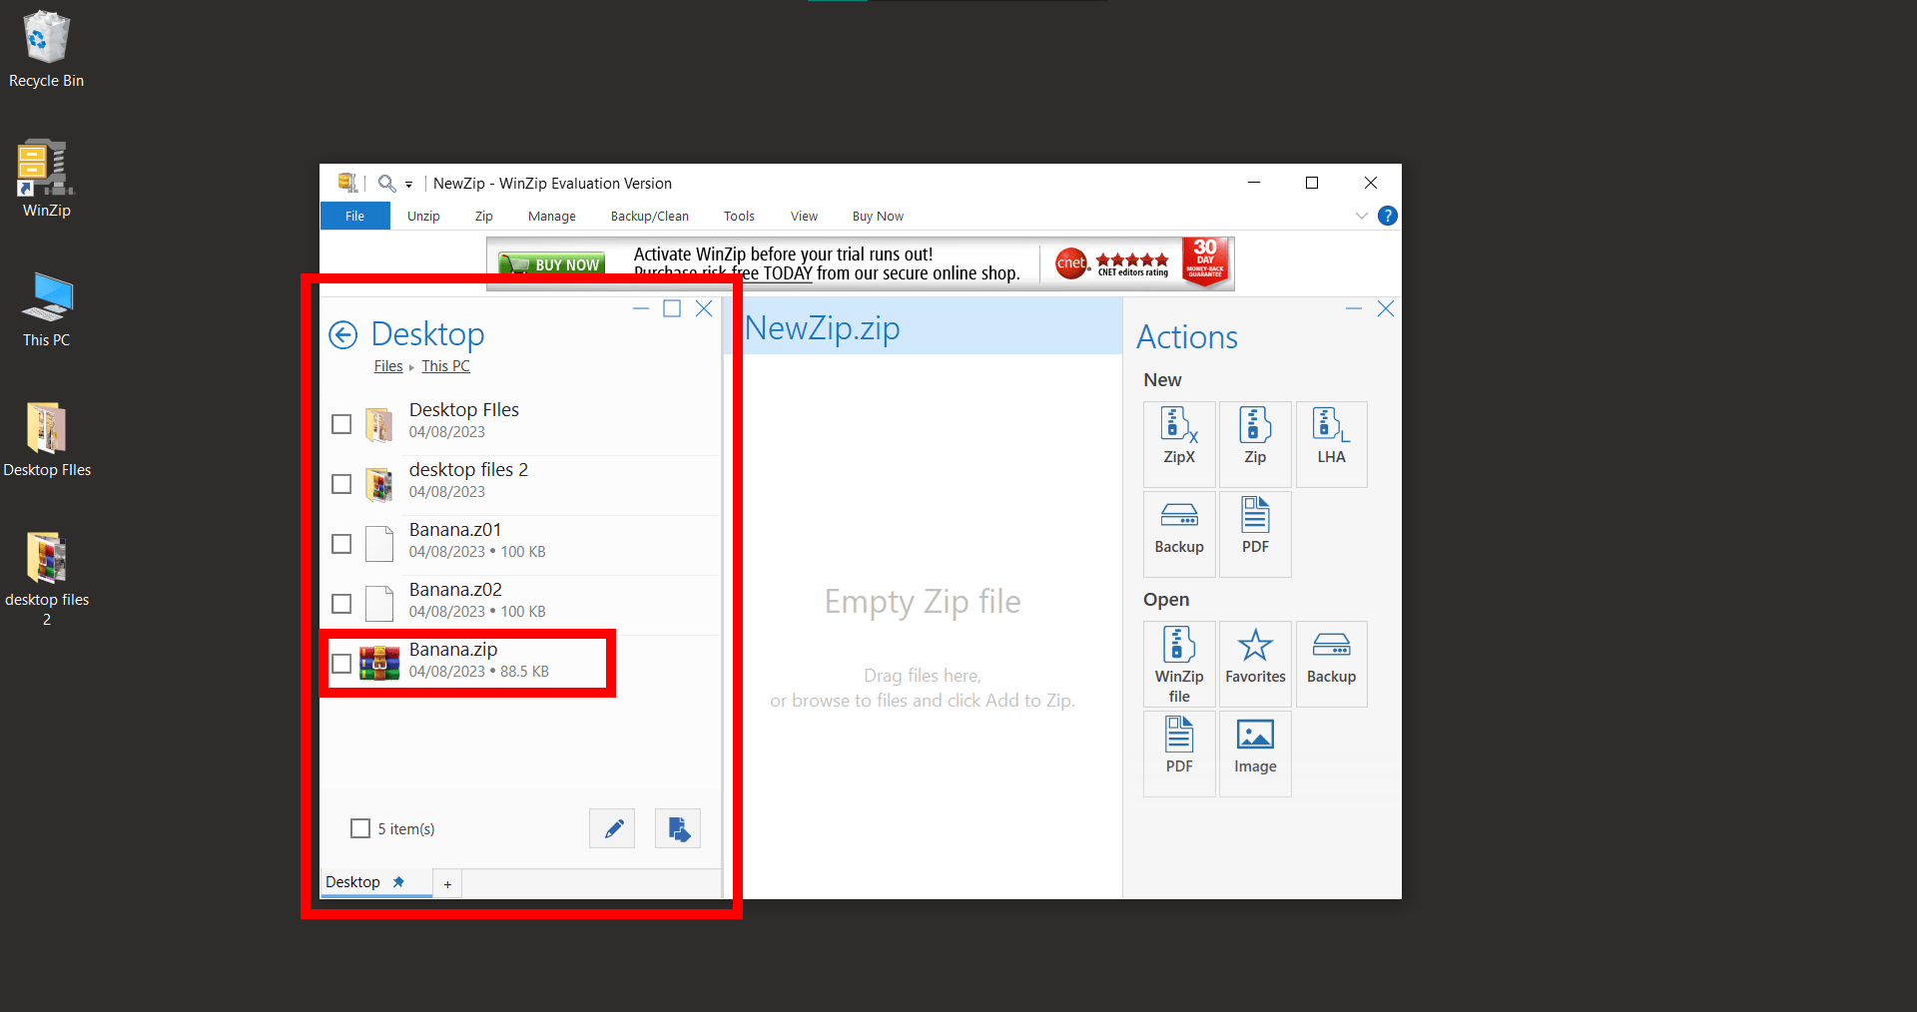Image resolution: width=1917 pixels, height=1012 pixels.
Task: Open an Image via the Actions pane icon
Action: coord(1255,754)
